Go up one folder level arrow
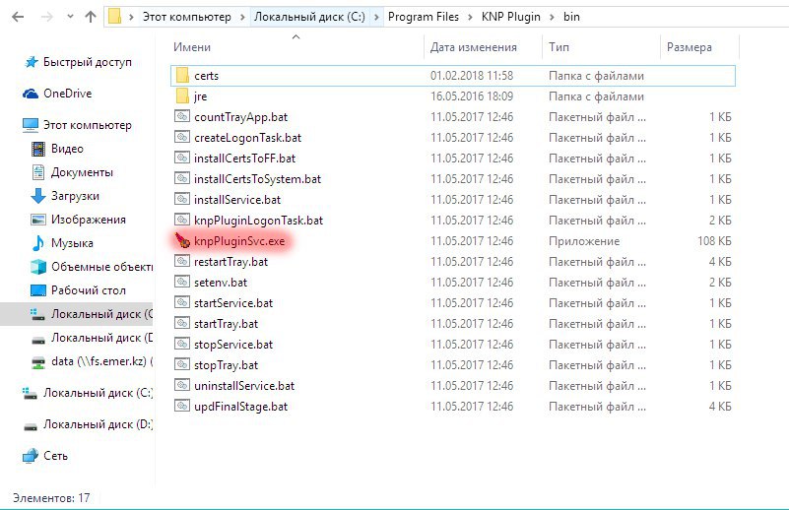 pyautogui.click(x=91, y=17)
